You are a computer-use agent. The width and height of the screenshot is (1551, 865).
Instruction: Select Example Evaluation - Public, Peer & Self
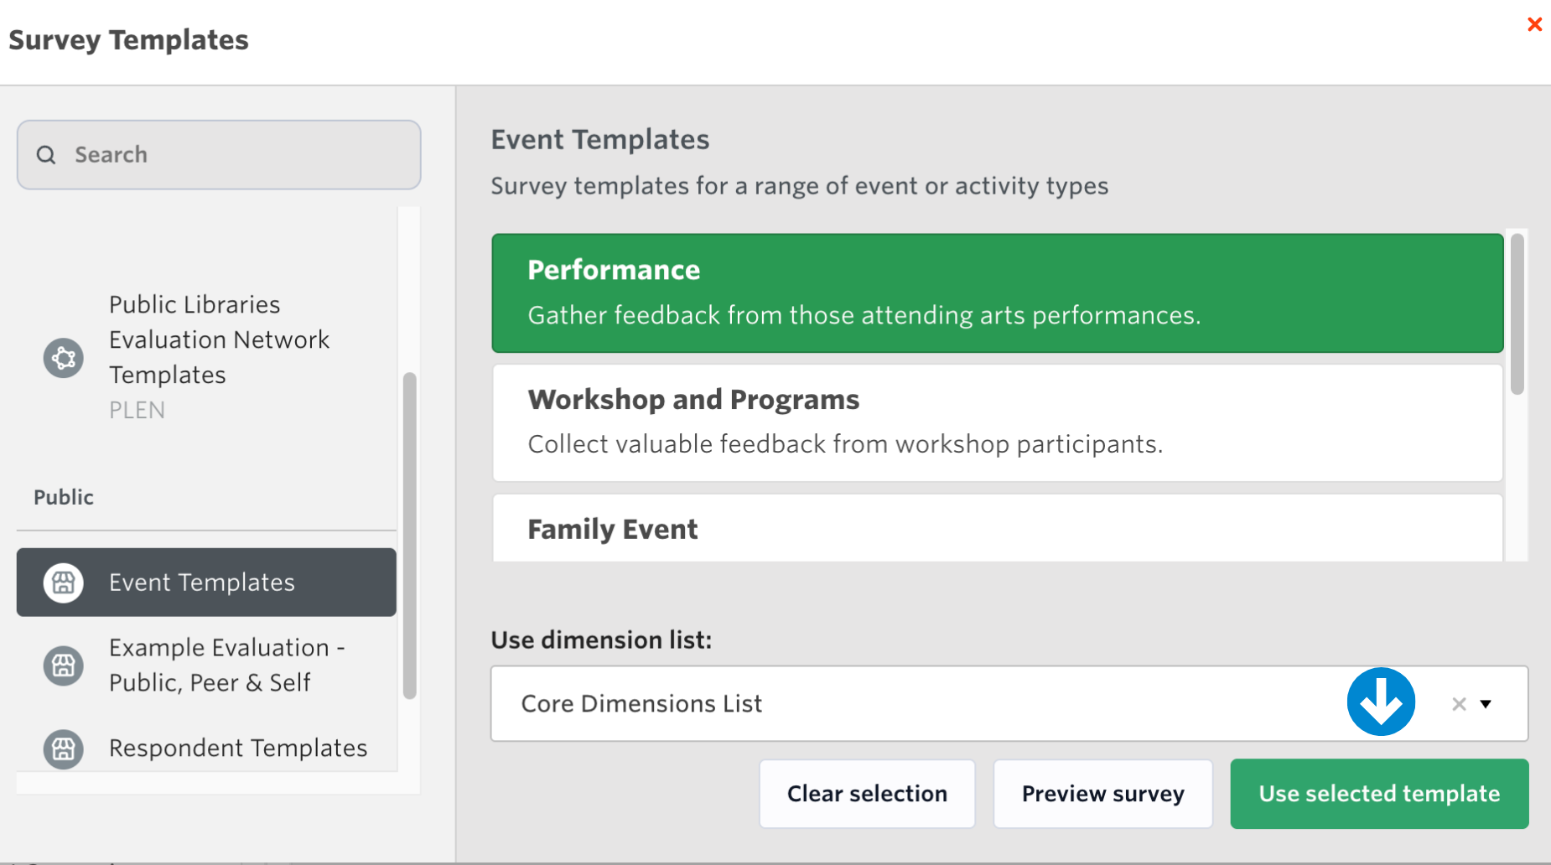[226, 665]
